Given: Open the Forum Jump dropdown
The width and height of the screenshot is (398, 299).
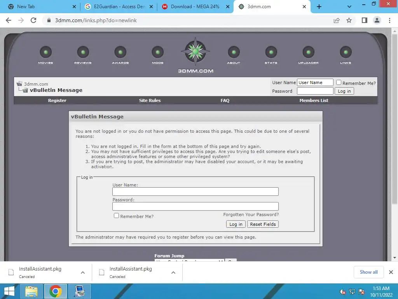Looking at the screenshot, I should coord(189,260).
